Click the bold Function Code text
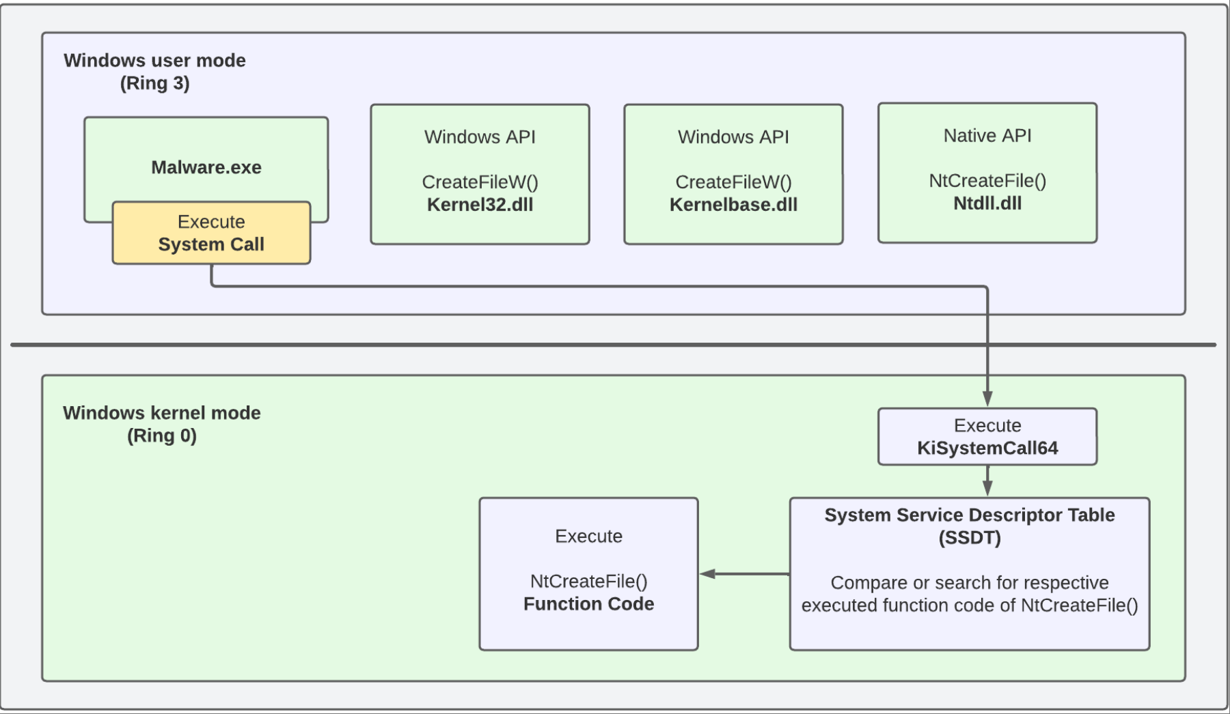1230x714 pixels. 588,604
